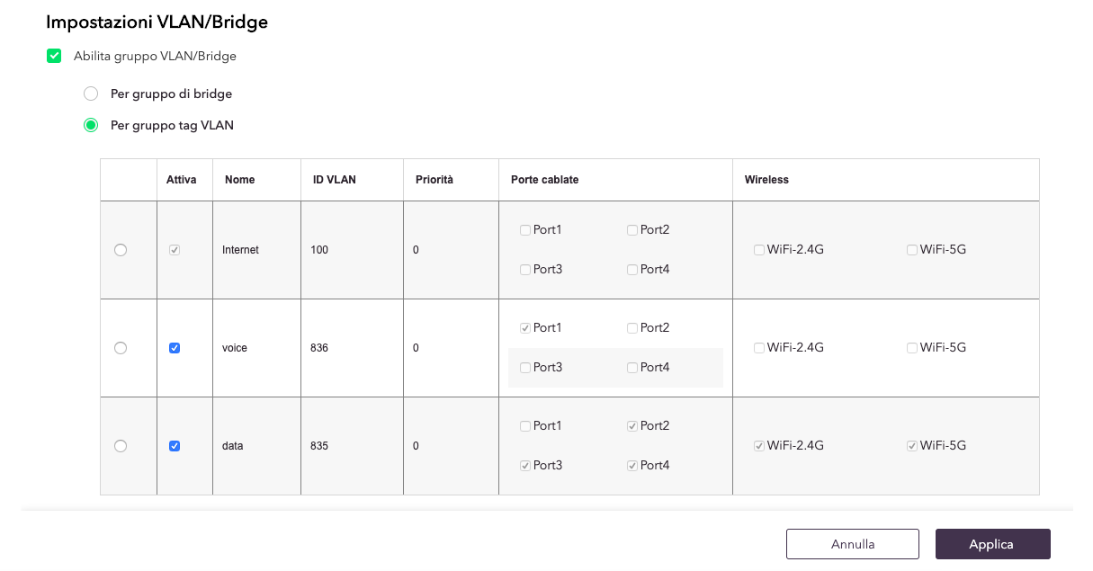Select the voice row radio button
The width and height of the screenshot is (1093, 571).
point(121,348)
